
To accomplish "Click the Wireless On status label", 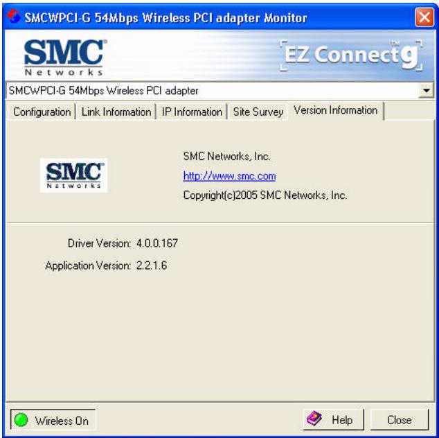I will pos(62,421).
